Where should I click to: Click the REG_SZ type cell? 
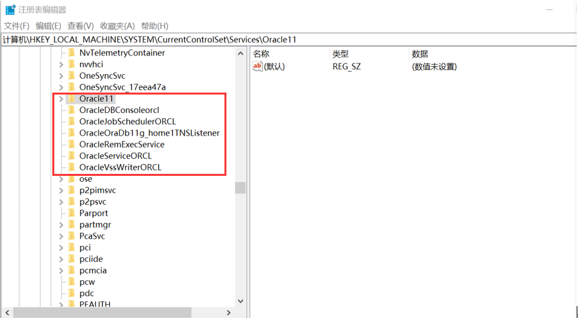coord(346,67)
